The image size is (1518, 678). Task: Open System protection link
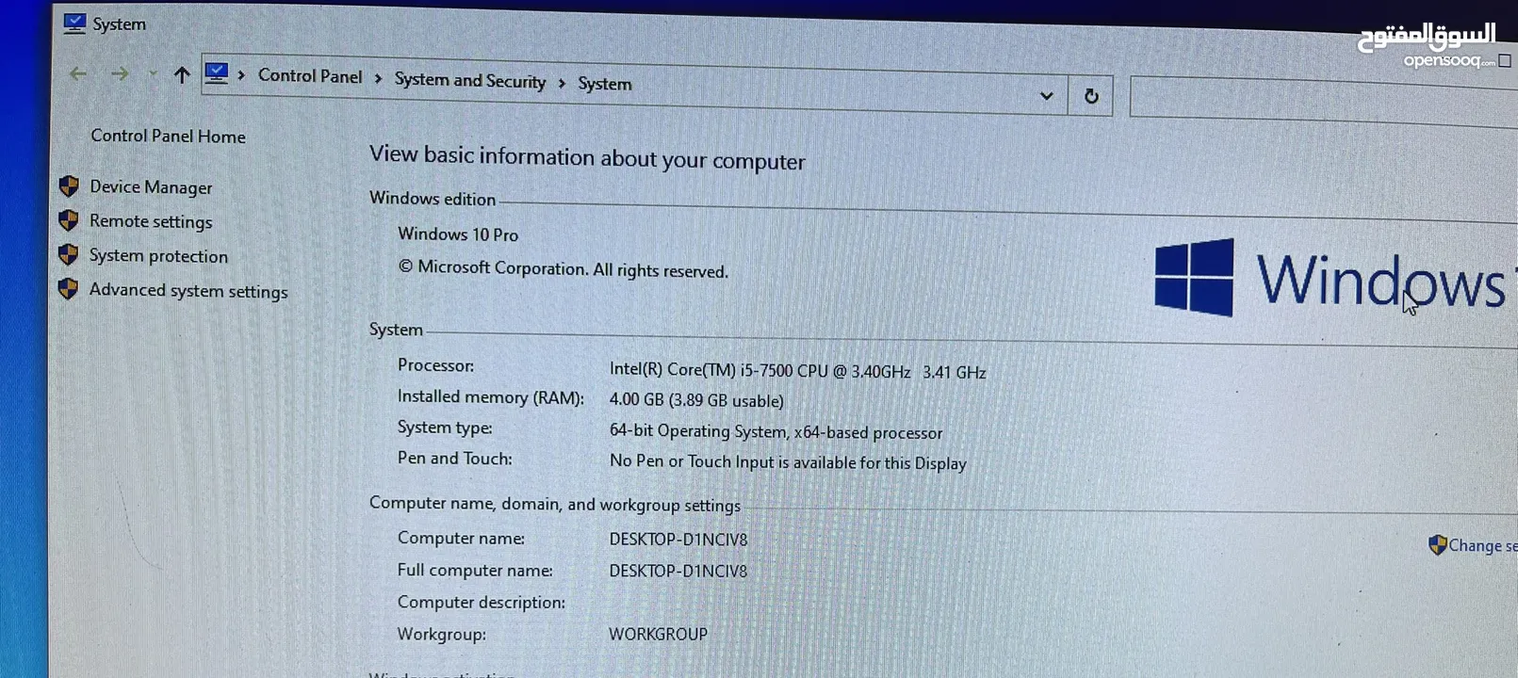tap(158, 256)
